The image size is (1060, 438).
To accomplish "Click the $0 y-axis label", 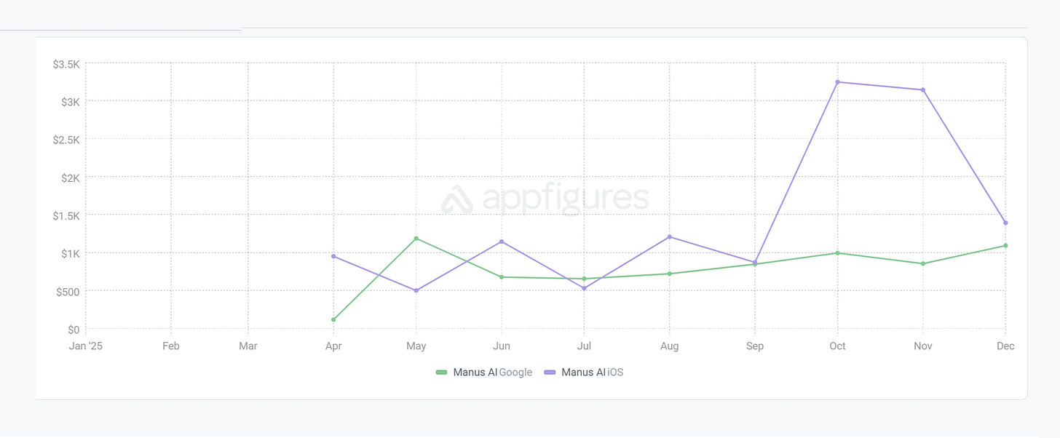I will 74,330.
